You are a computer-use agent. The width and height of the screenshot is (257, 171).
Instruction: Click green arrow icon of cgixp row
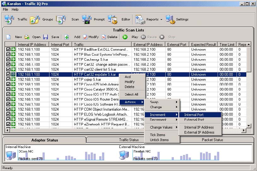pyautogui.click(x=13, y=79)
